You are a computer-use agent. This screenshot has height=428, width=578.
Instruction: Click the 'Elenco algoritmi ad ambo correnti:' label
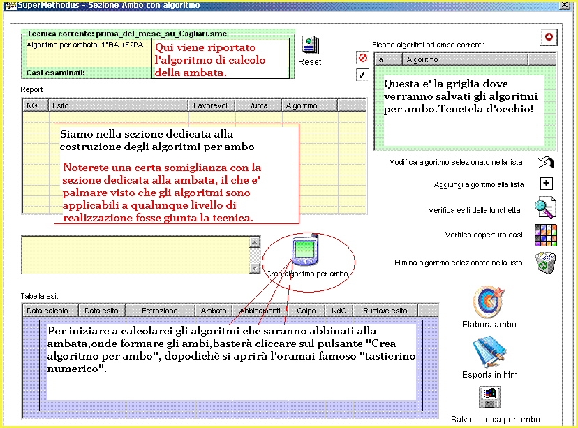coord(428,45)
